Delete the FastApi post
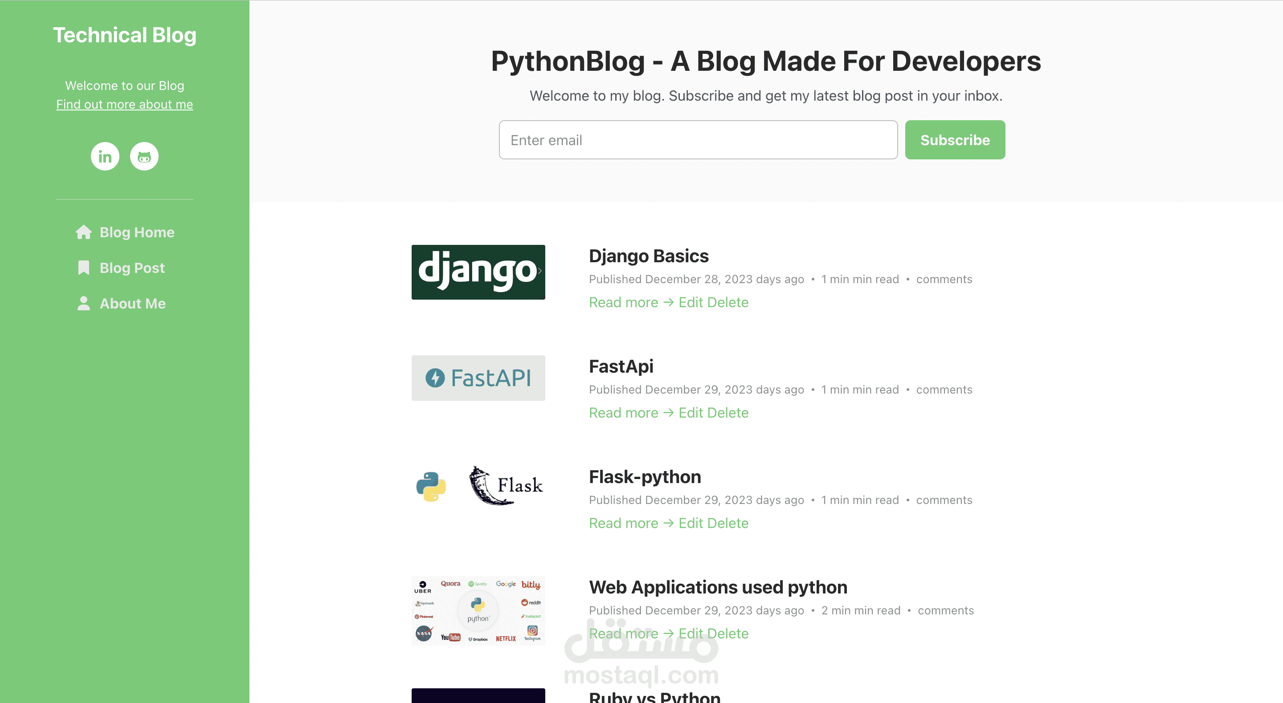This screenshot has height=703, width=1283. click(727, 413)
